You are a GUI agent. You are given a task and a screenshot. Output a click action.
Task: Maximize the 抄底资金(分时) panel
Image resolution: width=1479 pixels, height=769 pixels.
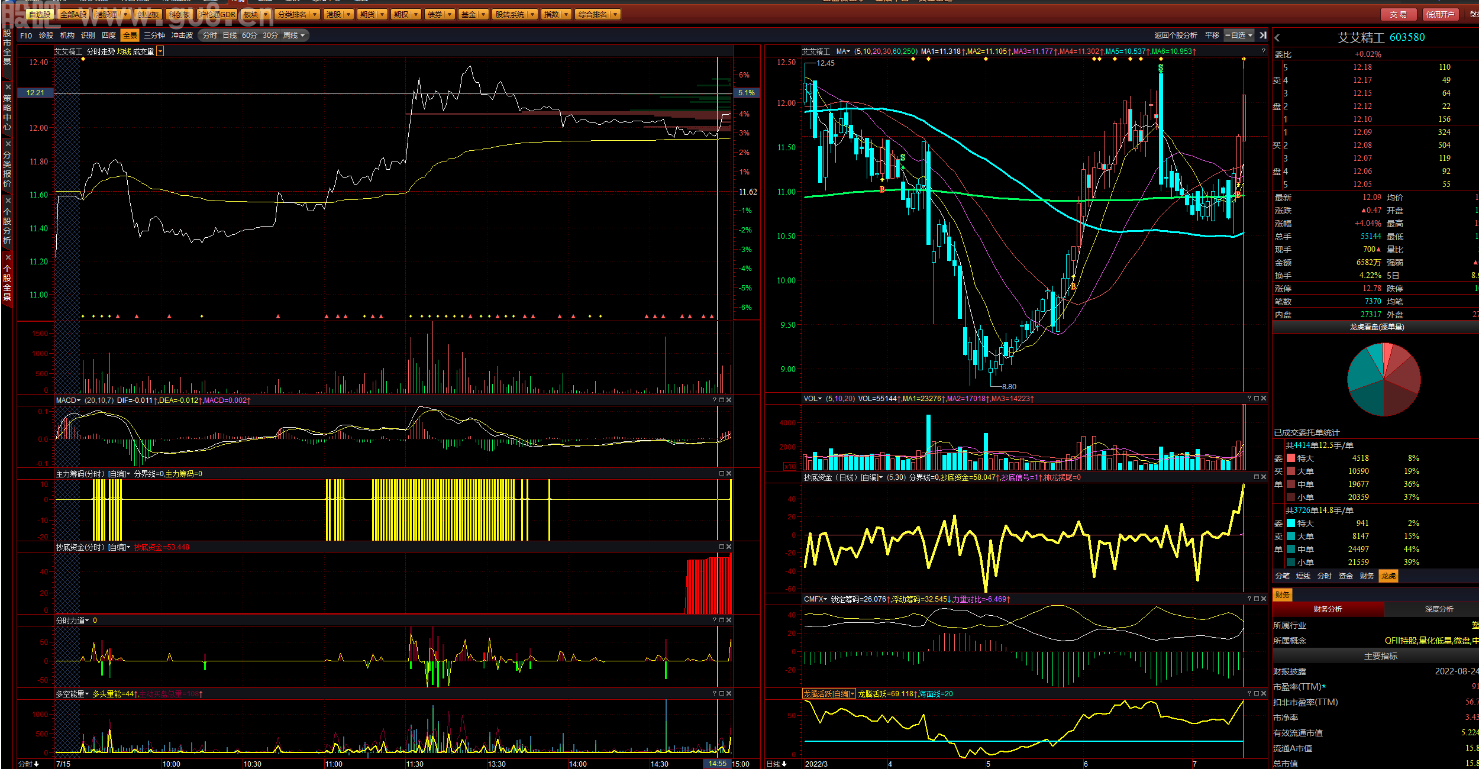coord(722,547)
